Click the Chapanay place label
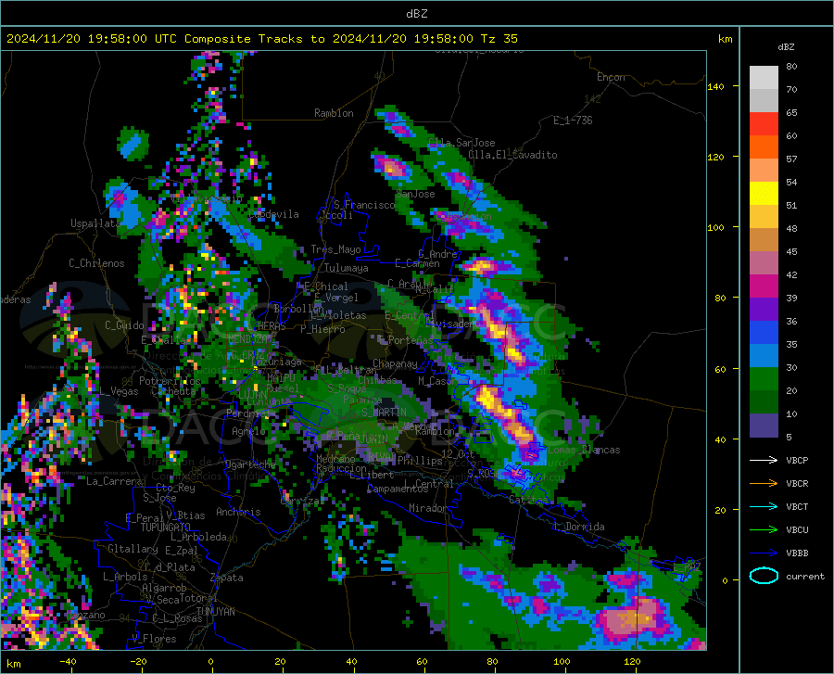Viewport: 834px width, 674px height. coord(395,363)
